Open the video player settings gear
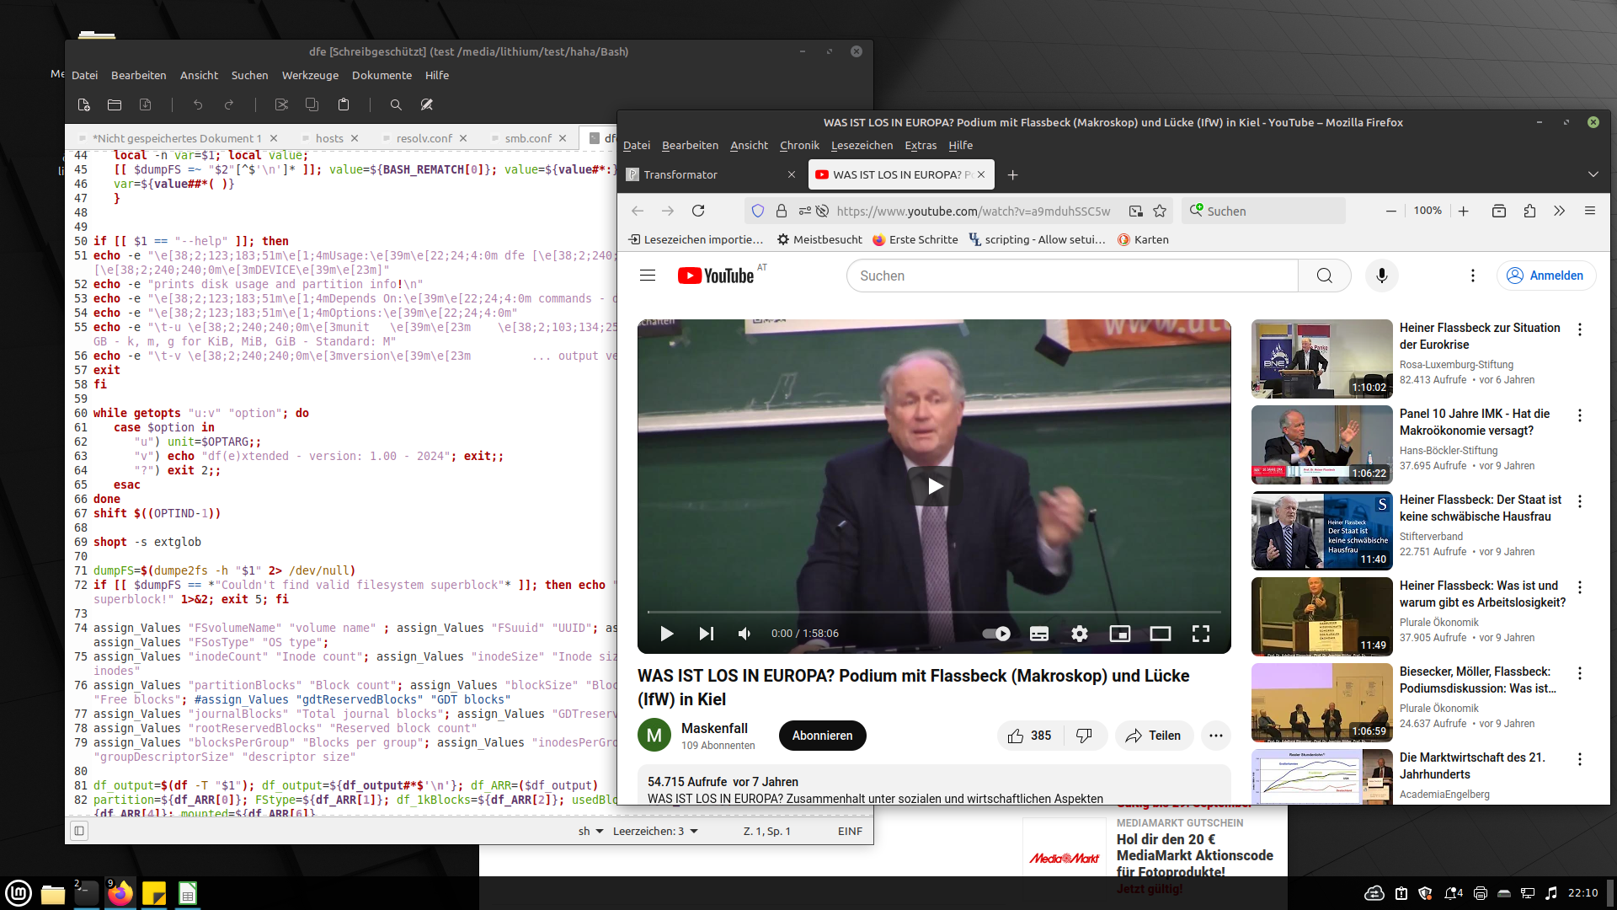This screenshot has height=910, width=1617. (x=1080, y=634)
